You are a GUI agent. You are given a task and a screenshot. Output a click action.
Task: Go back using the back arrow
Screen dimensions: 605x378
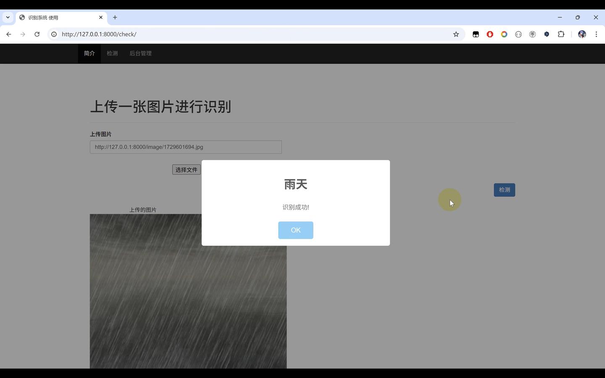point(9,34)
